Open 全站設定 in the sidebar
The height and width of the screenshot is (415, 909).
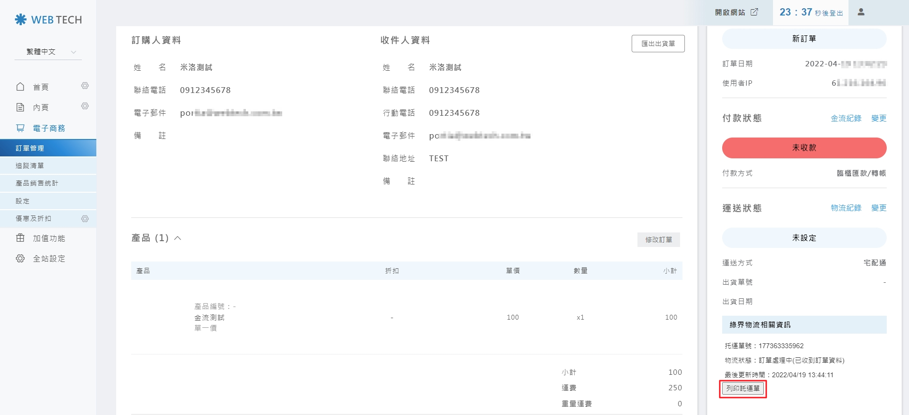coord(48,259)
